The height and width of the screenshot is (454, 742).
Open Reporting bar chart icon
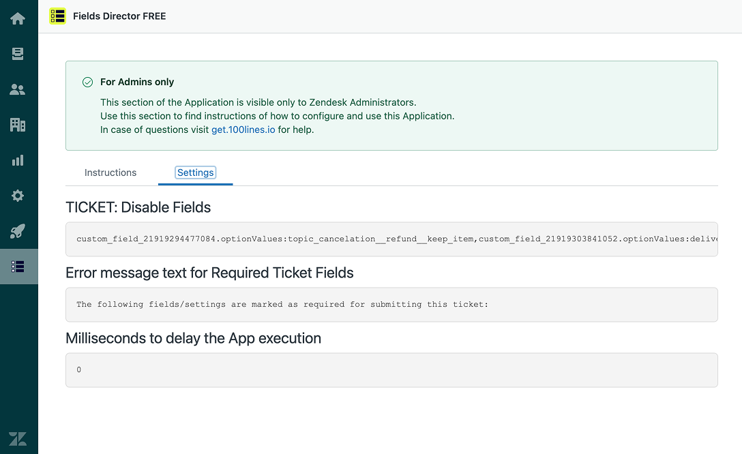tap(18, 160)
